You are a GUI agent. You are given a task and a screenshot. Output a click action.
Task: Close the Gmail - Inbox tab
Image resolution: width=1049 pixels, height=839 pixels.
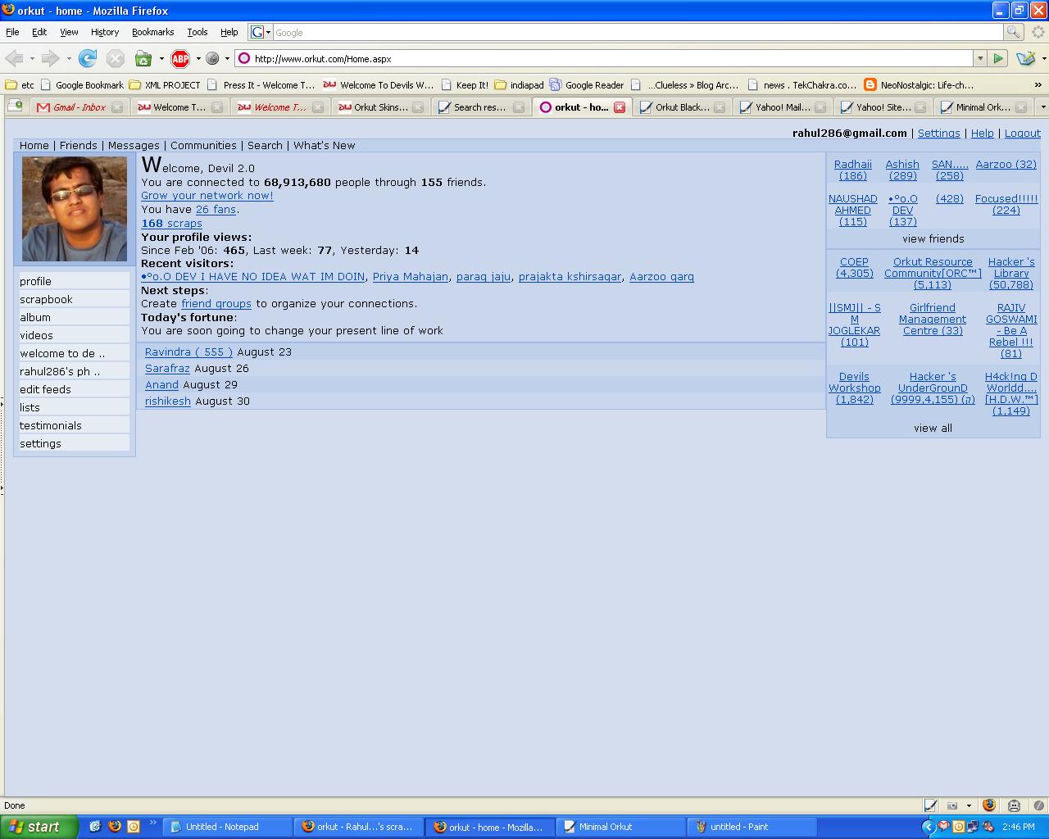tap(117, 107)
